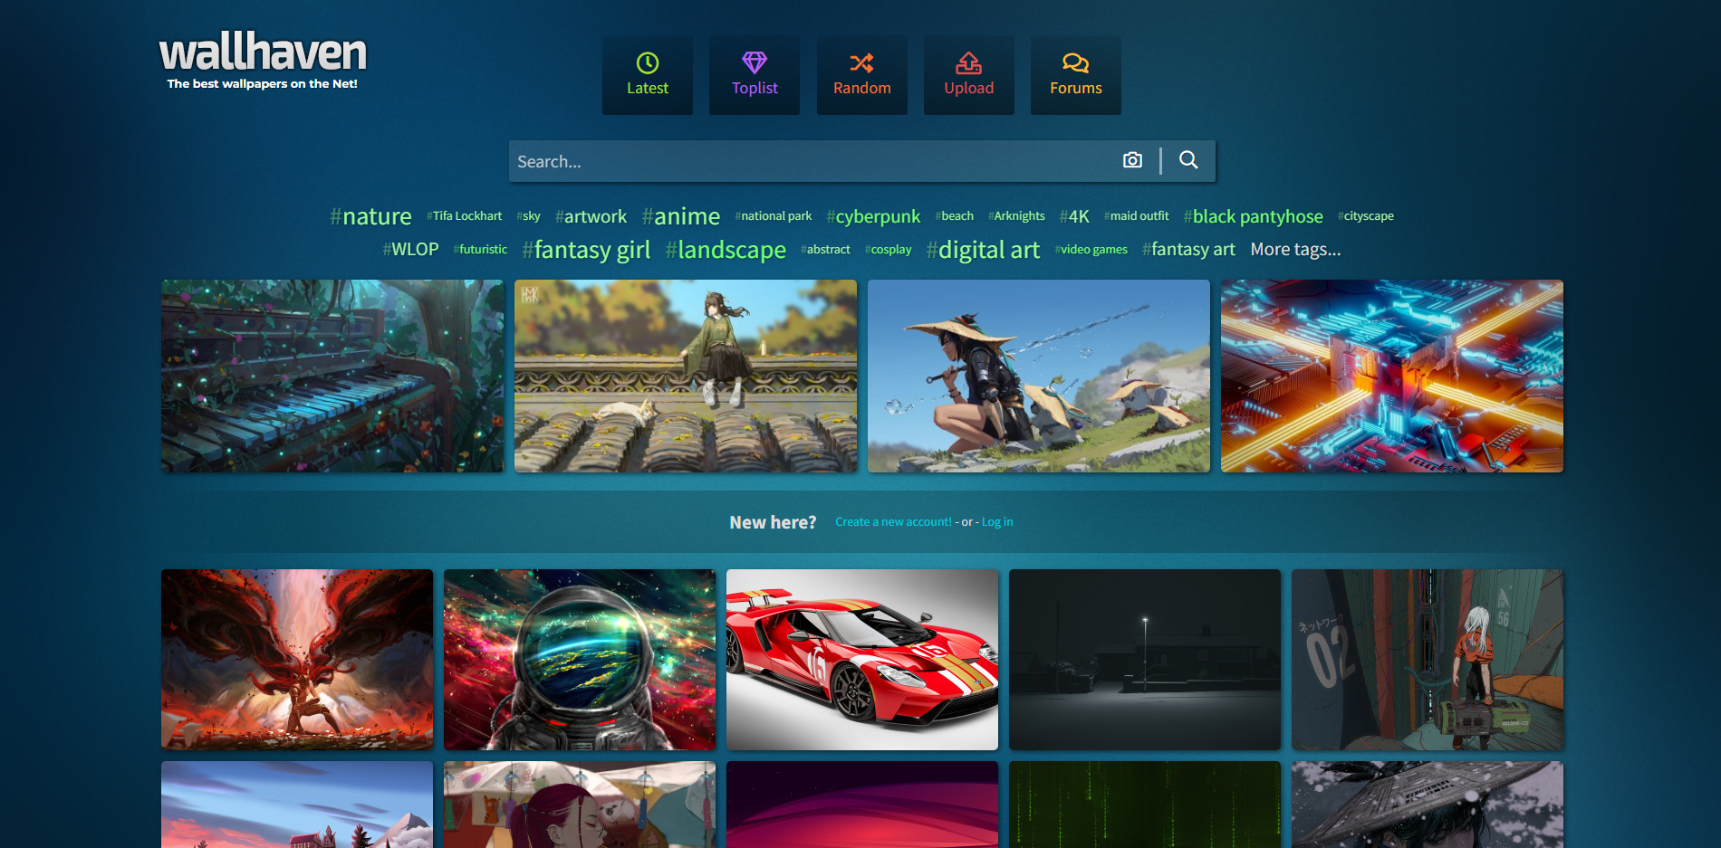Click inside the Search input field

click(811, 161)
